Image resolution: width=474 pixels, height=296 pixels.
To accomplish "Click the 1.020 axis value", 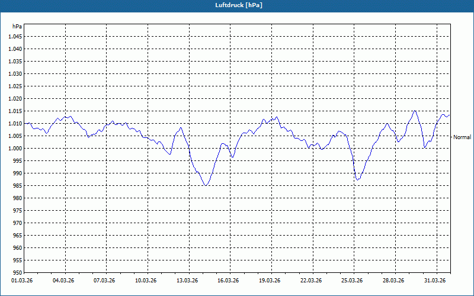I will click(x=15, y=99).
